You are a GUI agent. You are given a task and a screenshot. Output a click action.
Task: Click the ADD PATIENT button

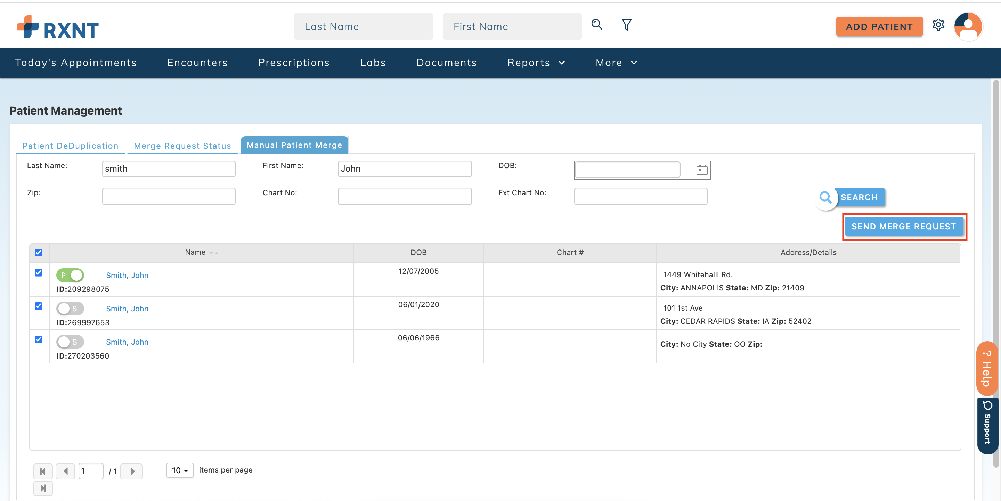pos(879,26)
